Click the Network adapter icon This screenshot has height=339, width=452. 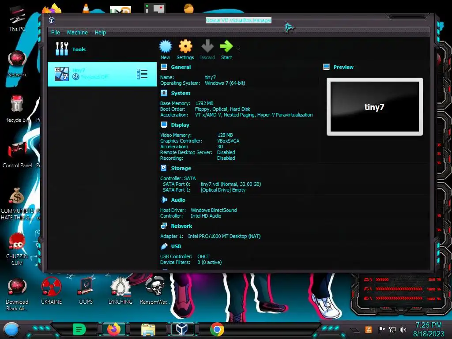(x=164, y=226)
